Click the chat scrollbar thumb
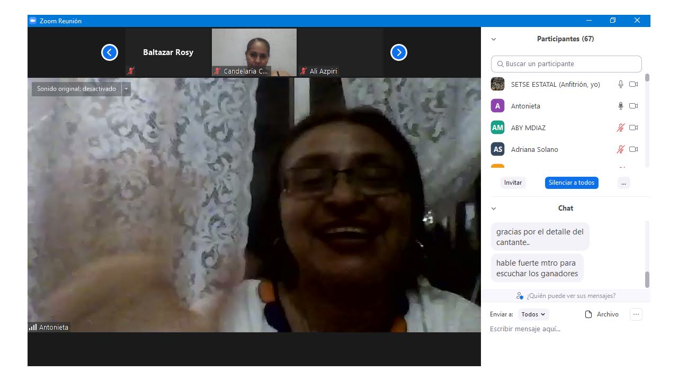This screenshot has height=381, width=678. [x=647, y=279]
